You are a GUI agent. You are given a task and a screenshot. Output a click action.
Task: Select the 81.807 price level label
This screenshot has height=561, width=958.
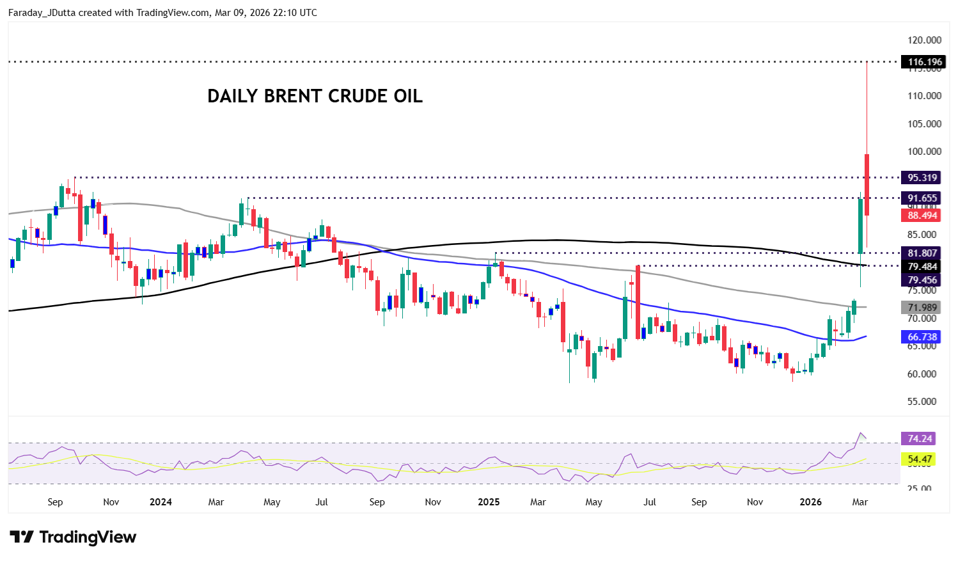tap(922, 253)
